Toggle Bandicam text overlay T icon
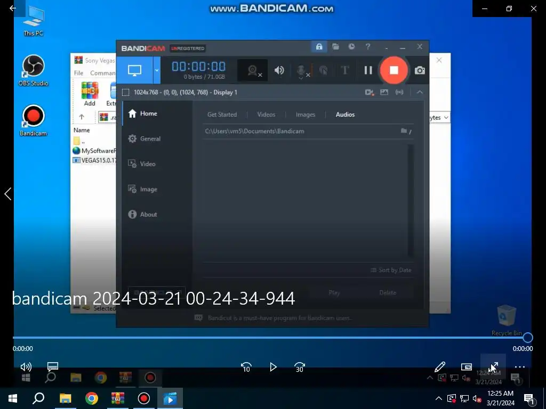 pyautogui.click(x=345, y=70)
